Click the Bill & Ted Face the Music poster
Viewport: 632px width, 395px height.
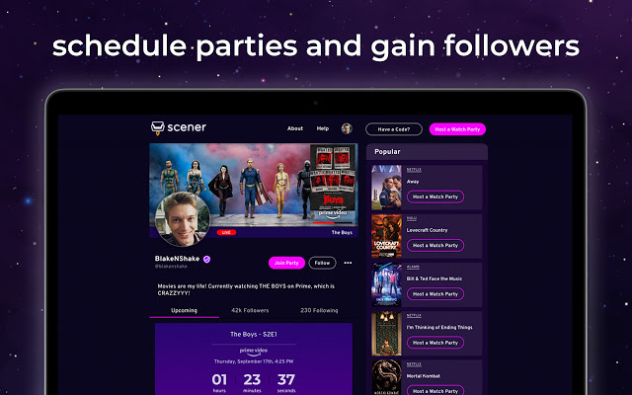[386, 284]
